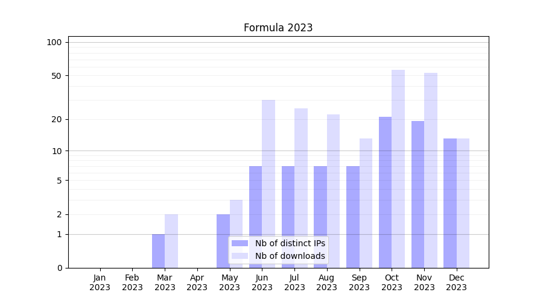Click the Mar 2023 downloads bar
543x301 pixels.
(x=171, y=241)
